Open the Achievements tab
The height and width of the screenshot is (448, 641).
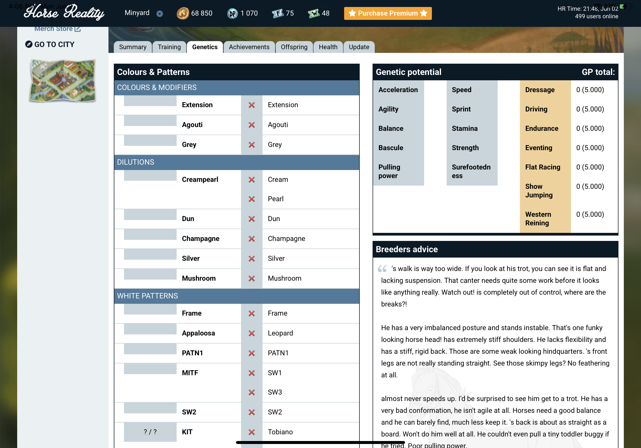pyautogui.click(x=249, y=47)
